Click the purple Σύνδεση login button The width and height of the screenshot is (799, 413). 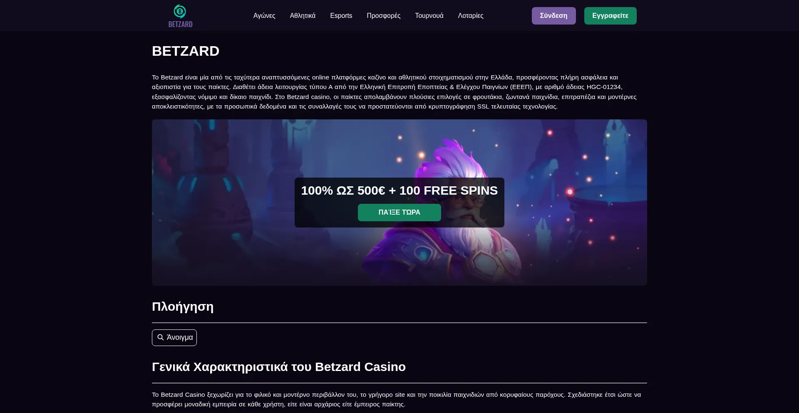click(x=553, y=16)
